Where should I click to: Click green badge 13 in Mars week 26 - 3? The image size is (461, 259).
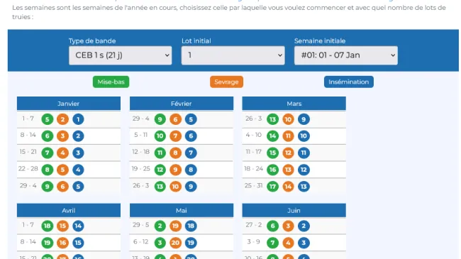click(x=272, y=119)
